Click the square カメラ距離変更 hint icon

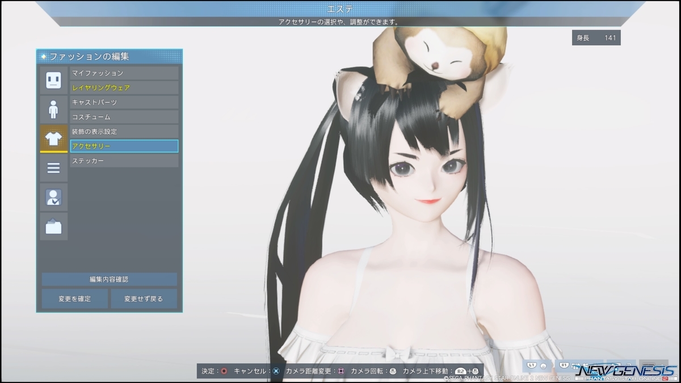[x=340, y=371]
